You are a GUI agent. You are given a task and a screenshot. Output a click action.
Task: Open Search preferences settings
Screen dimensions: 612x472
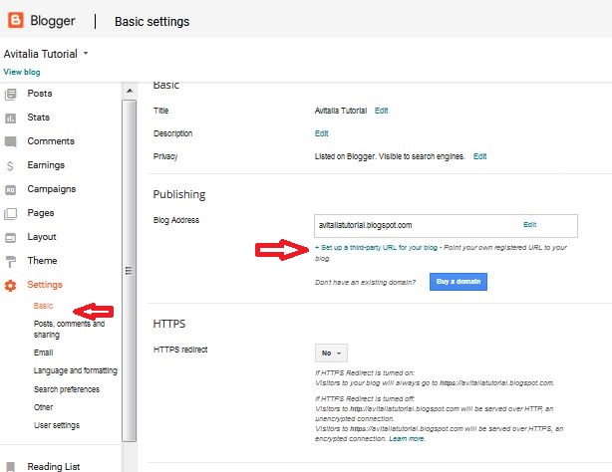pyautogui.click(x=67, y=389)
